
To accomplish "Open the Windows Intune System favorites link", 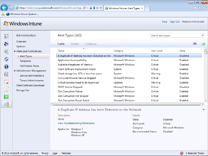I will 23,14.
